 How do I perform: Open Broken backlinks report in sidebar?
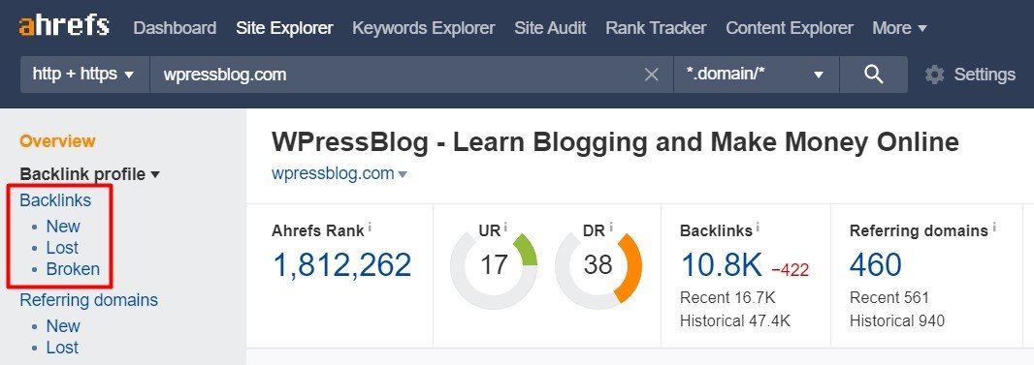(x=73, y=269)
